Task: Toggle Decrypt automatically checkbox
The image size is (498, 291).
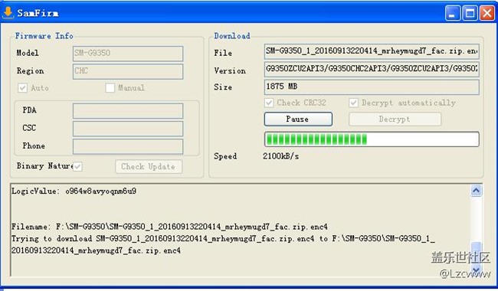Action: click(x=353, y=103)
